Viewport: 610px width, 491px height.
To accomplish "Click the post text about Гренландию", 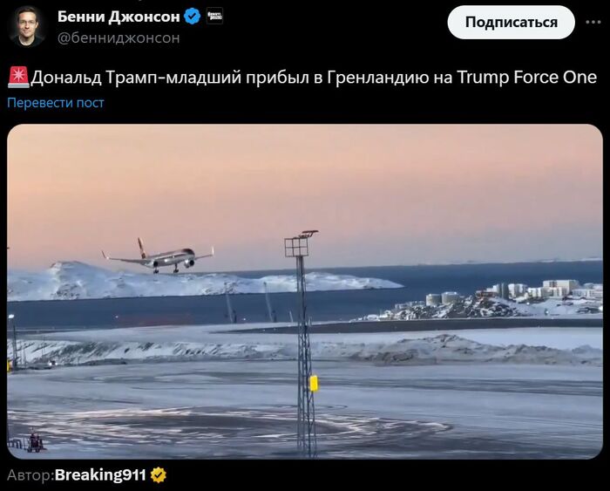I will [x=314, y=77].
